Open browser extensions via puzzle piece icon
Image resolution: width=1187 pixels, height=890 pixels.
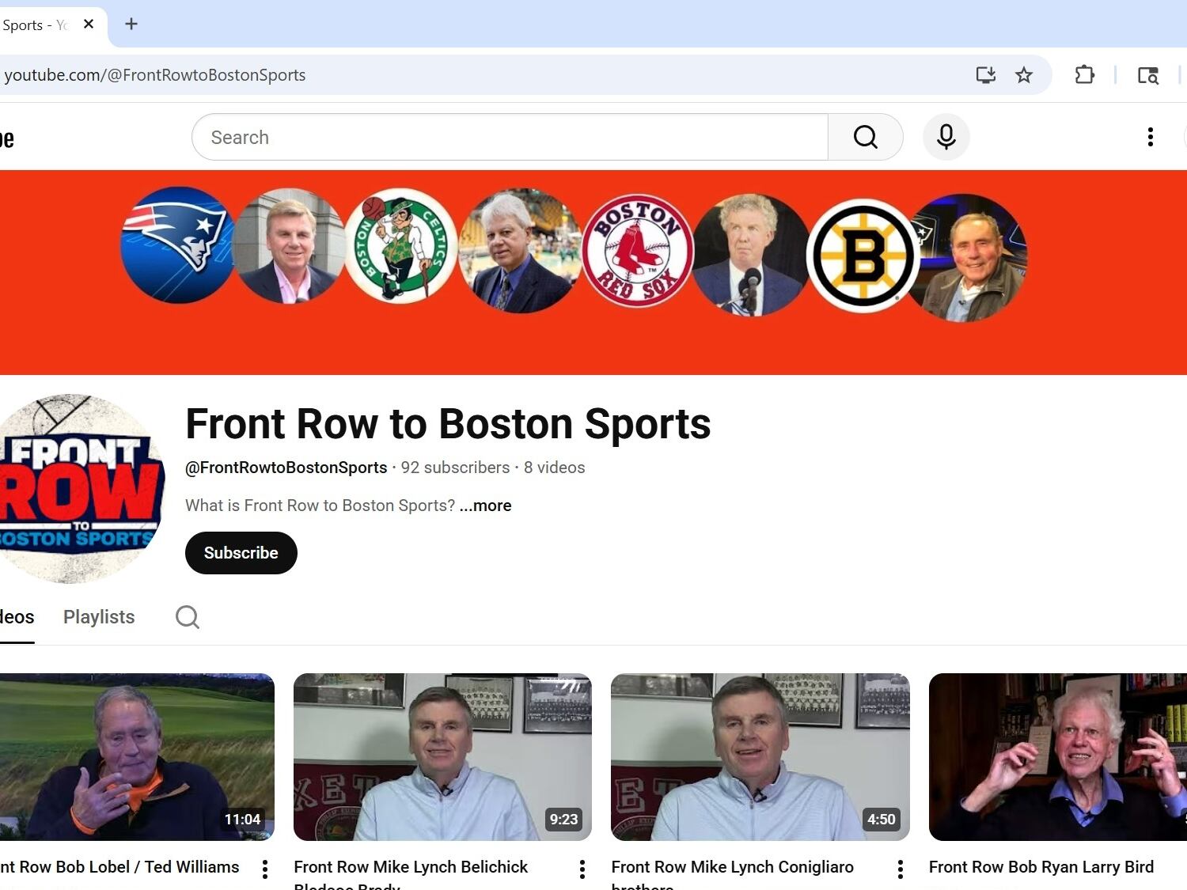[1084, 74]
